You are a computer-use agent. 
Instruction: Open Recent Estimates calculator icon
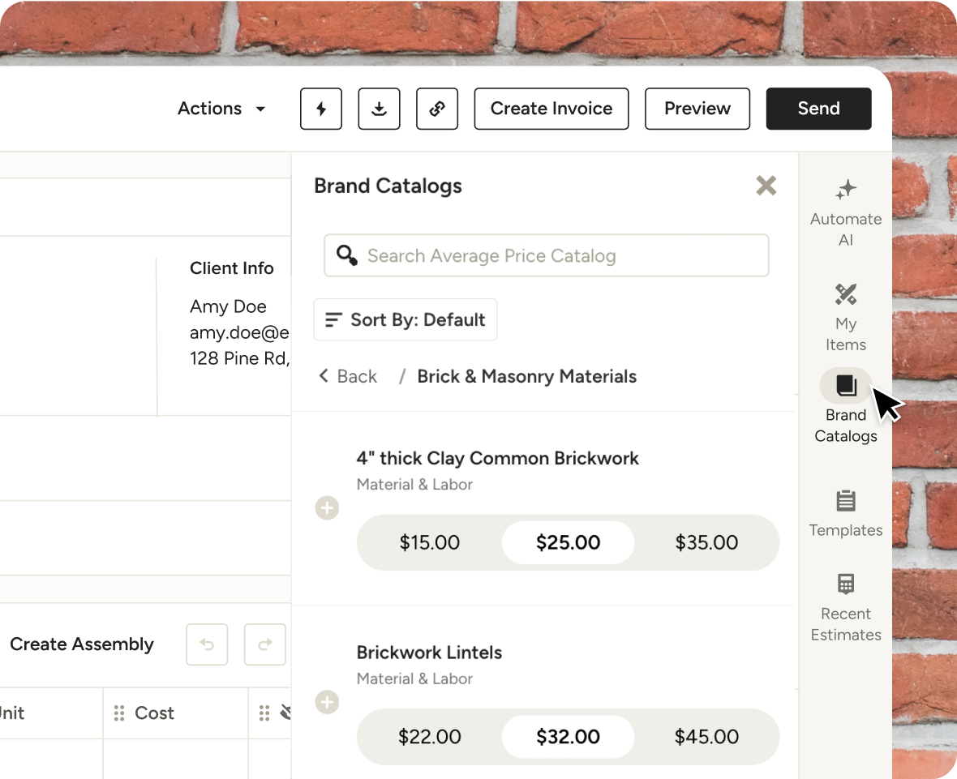[846, 584]
